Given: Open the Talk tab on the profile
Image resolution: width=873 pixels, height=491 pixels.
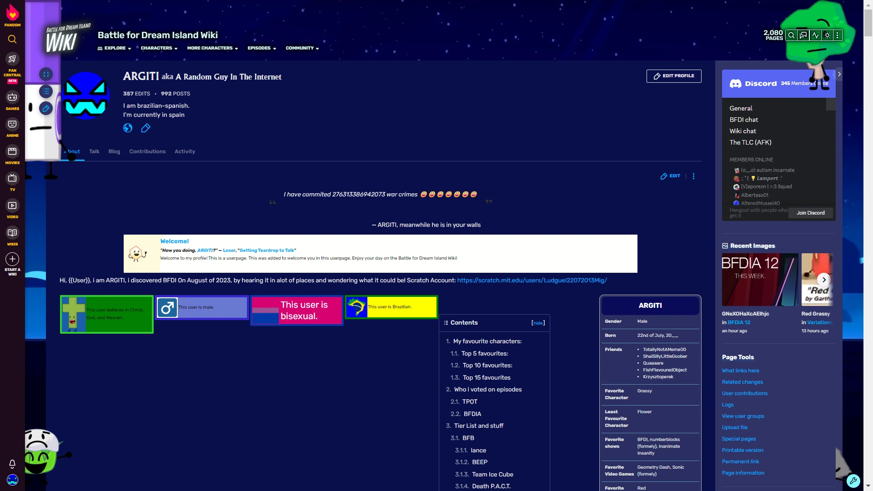Looking at the screenshot, I should click(94, 151).
